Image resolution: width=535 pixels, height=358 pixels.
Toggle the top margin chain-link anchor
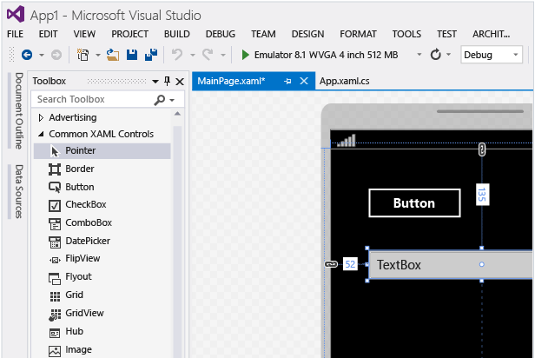pyautogui.click(x=481, y=149)
